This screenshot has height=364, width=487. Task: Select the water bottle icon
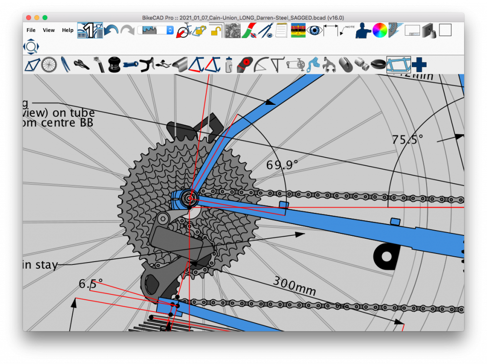point(229,64)
